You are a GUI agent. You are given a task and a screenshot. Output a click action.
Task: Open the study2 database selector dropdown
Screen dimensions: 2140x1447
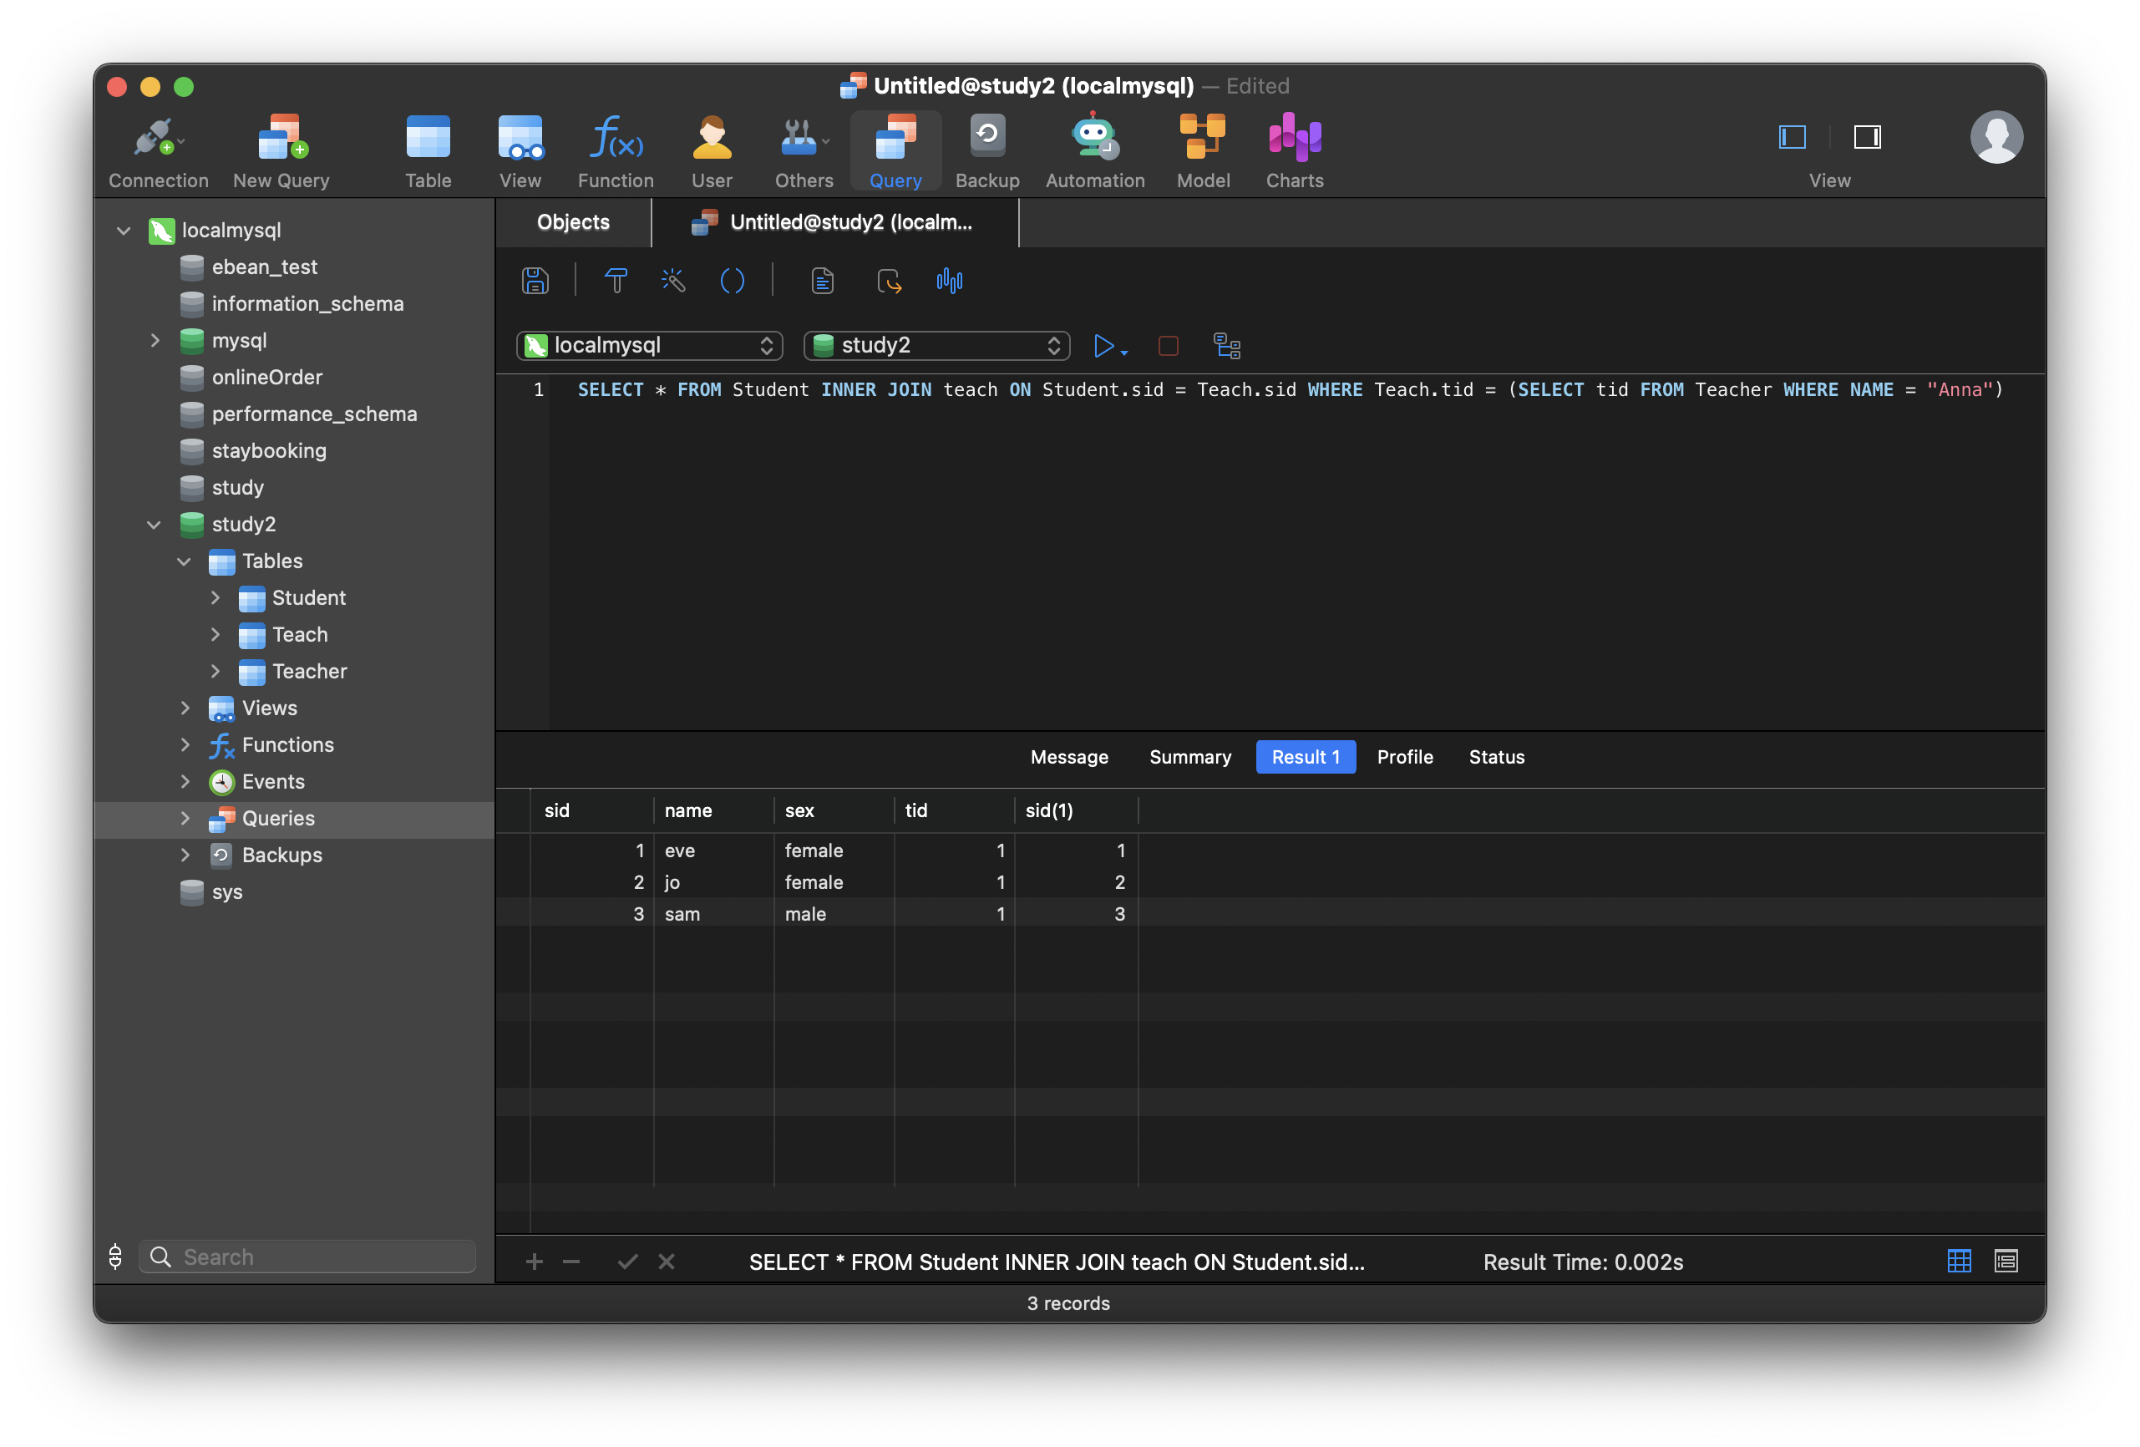(936, 345)
